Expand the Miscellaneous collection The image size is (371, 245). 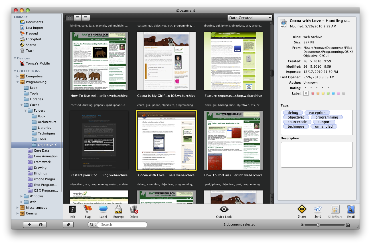tap(18, 208)
